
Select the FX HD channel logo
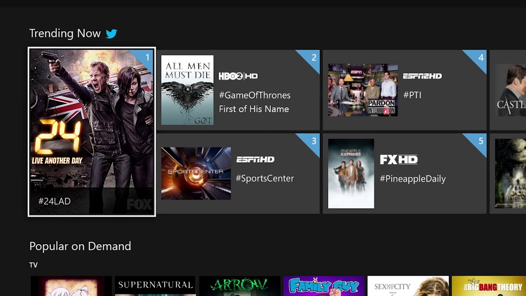pos(399,160)
